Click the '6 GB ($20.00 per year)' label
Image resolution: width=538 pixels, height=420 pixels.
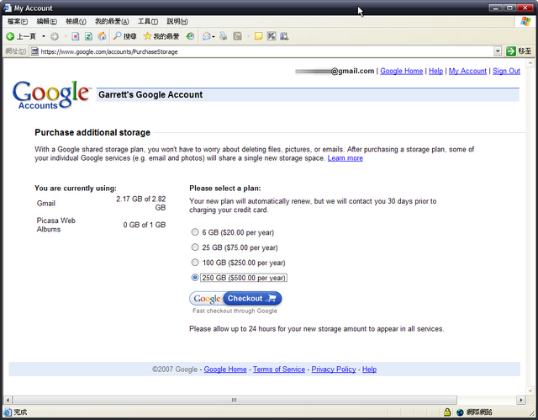click(238, 232)
